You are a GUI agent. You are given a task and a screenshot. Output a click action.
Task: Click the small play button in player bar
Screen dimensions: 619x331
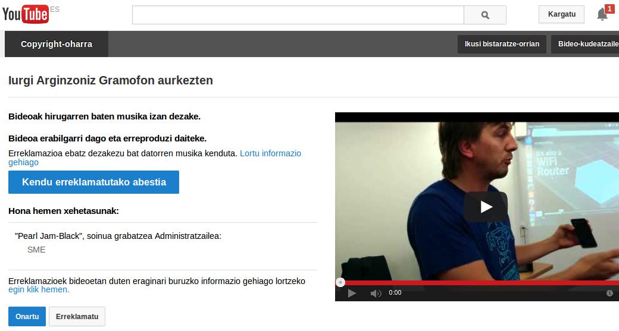click(x=352, y=293)
